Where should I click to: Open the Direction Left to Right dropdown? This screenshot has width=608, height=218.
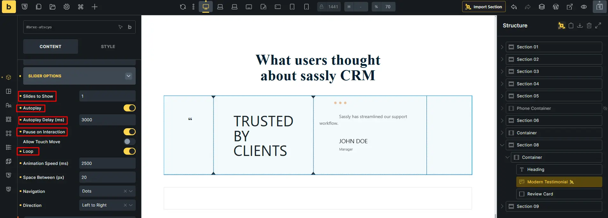107,205
